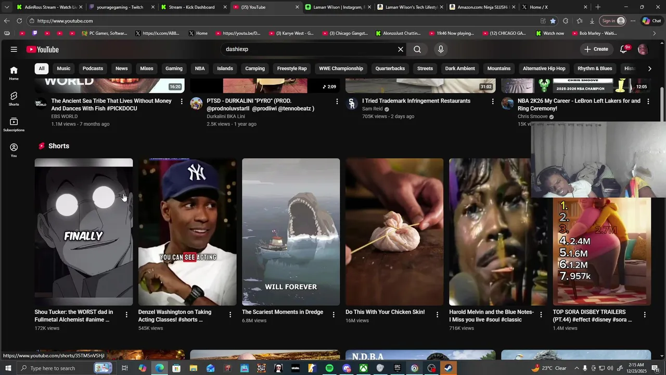
Task: Open the Copilot Chat button
Action: tap(652, 21)
